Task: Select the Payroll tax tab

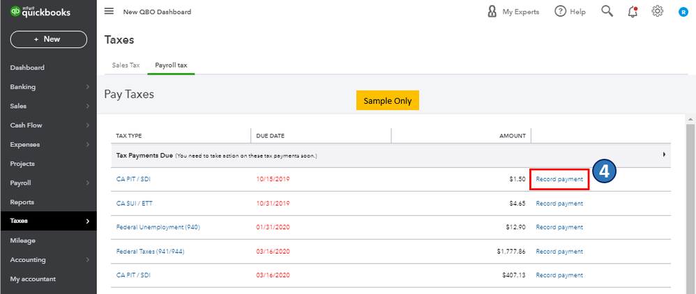Action: pos(171,65)
